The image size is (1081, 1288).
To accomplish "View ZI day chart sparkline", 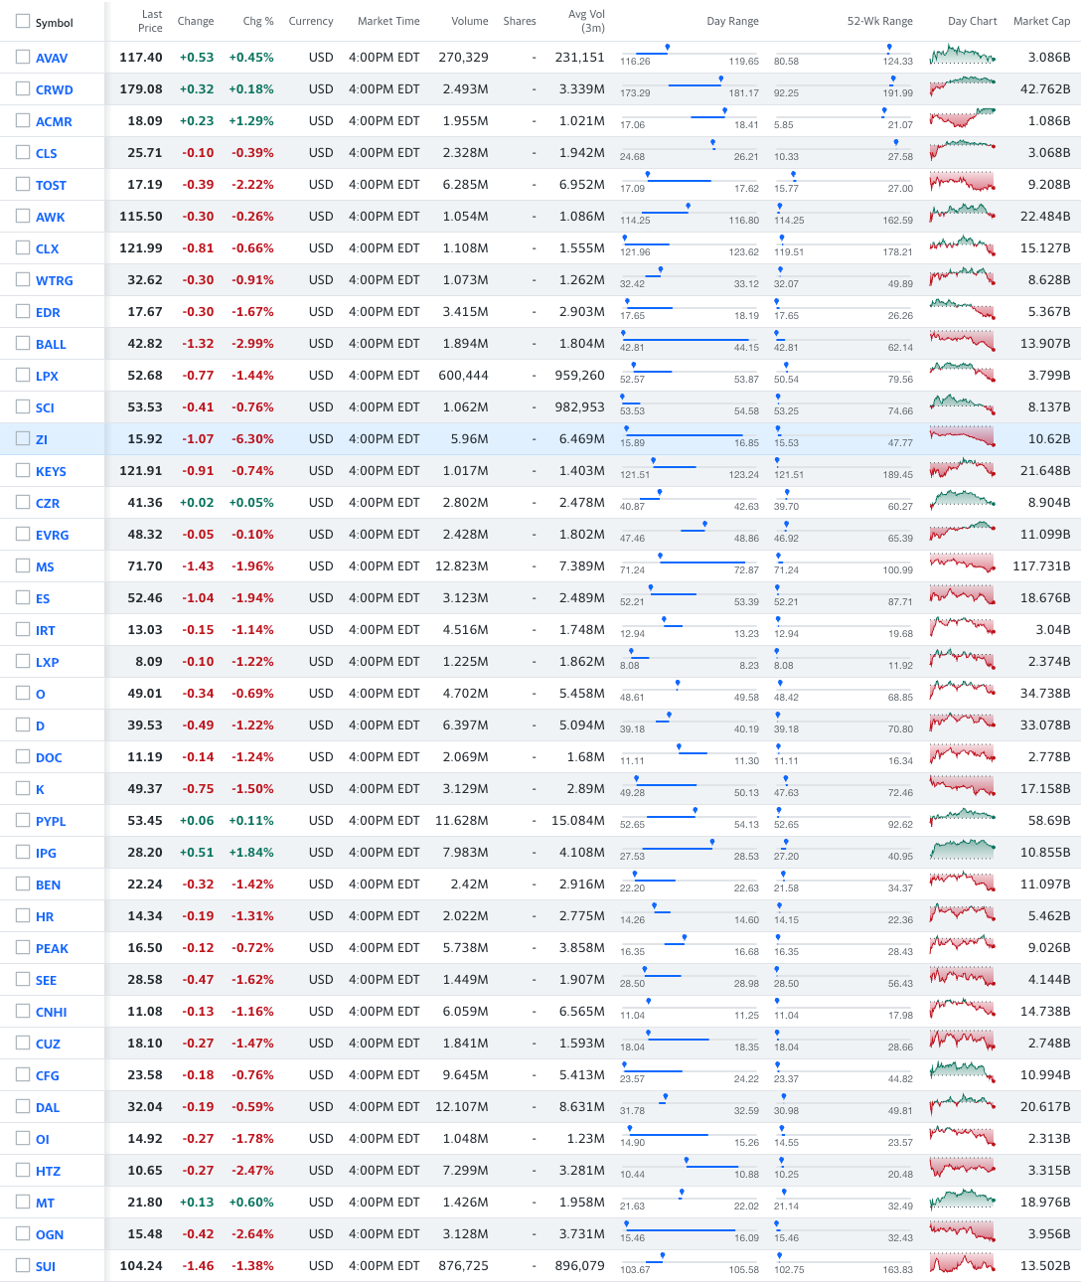I will (x=963, y=436).
